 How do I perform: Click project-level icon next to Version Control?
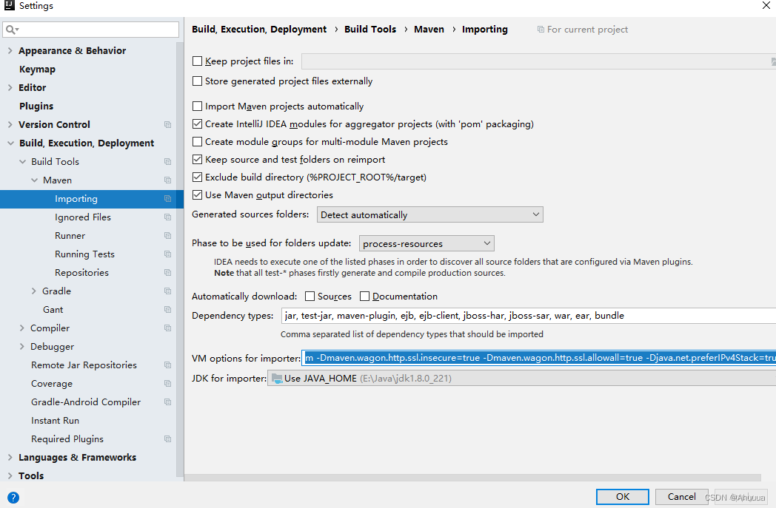point(168,124)
